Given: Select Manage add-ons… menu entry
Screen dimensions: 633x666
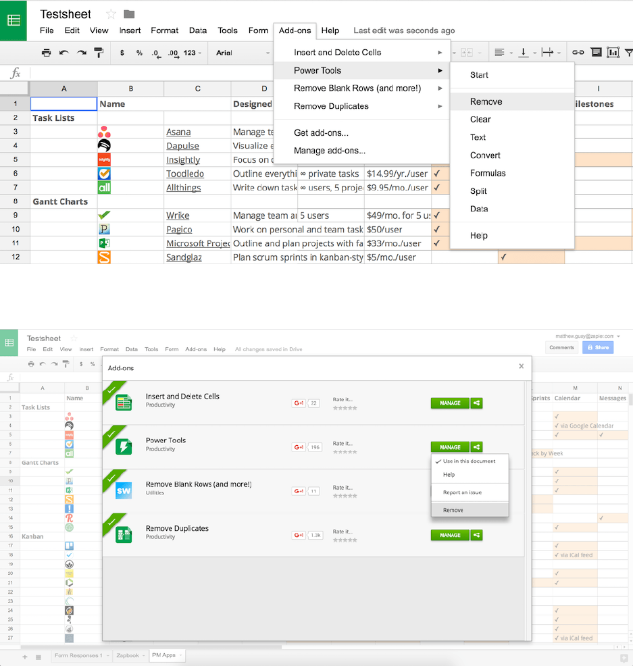Looking at the screenshot, I should (362, 151).
